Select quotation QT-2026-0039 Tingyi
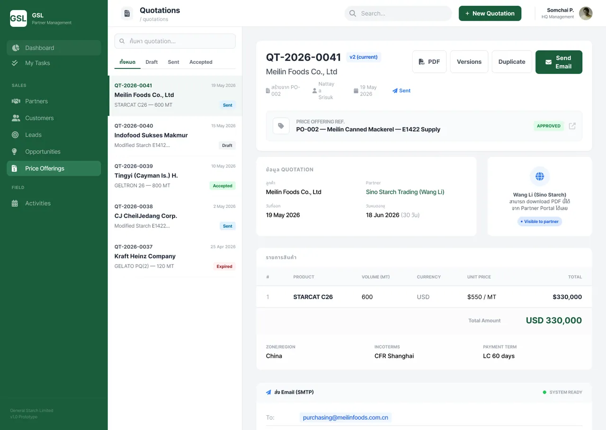The width and height of the screenshot is (606, 430). coord(175,176)
